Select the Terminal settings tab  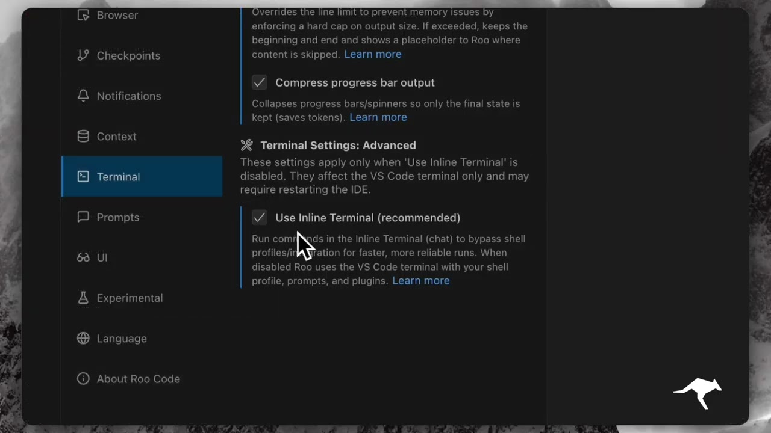(142, 176)
